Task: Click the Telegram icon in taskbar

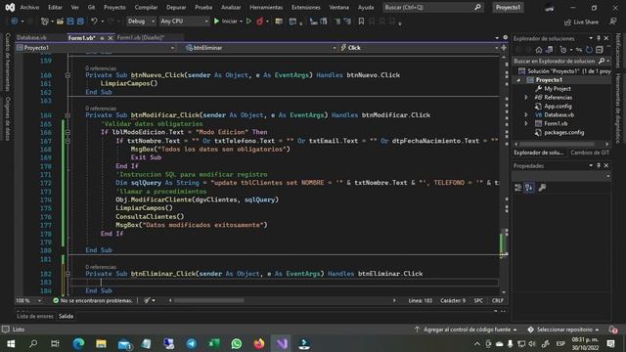Action: 192,343
